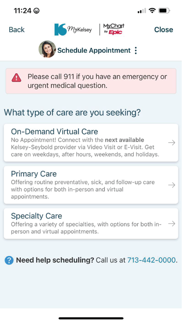This screenshot has width=182, height=323.
Task: Close the scheduling screen
Action: click(163, 30)
